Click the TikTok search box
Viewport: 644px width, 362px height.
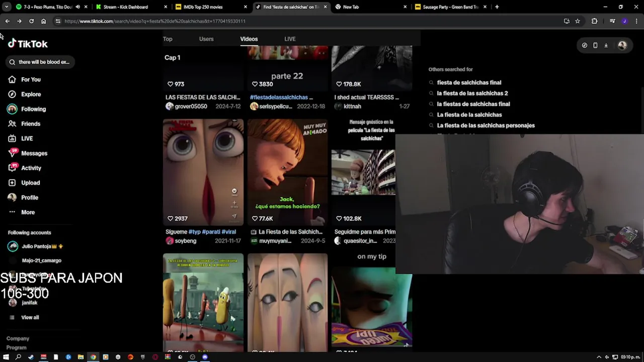pos(39,62)
